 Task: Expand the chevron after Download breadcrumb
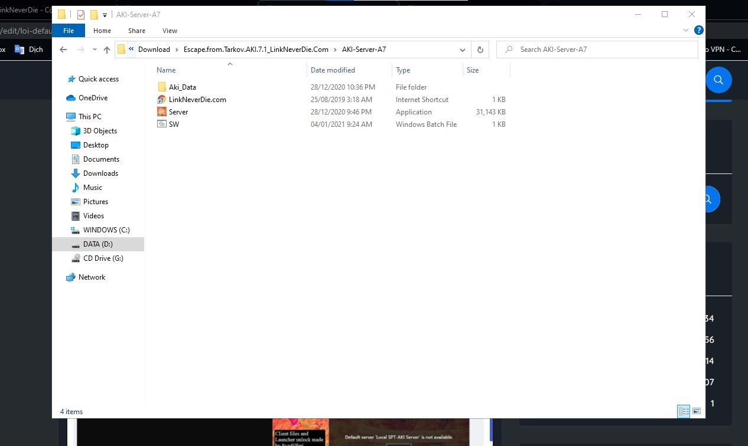point(177,50)
